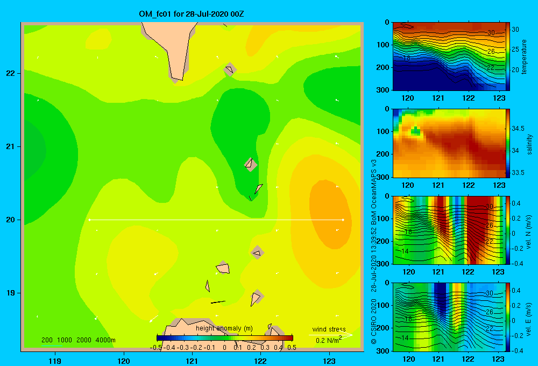Click longitude label 119 on main map
Screen dimensions: 538x366
[55, 361]
